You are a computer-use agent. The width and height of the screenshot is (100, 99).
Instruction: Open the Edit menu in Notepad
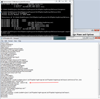[x=6, y=41]
